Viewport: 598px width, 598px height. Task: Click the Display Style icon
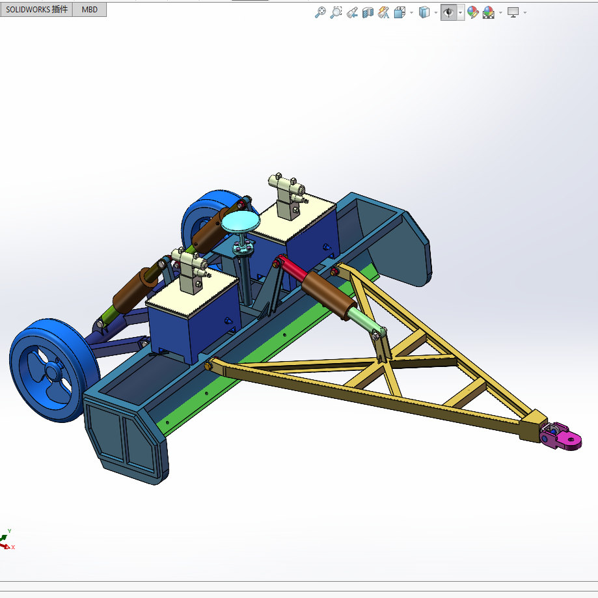click(x=424, y=12)
